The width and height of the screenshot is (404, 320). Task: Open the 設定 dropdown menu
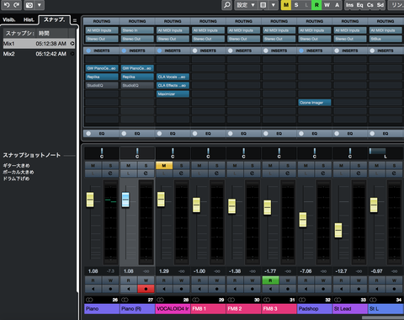pyautogui.click(x=246, y=5)
